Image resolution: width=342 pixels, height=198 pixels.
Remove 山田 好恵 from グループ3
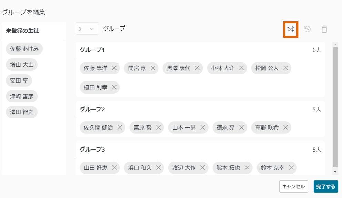[114, 168]
